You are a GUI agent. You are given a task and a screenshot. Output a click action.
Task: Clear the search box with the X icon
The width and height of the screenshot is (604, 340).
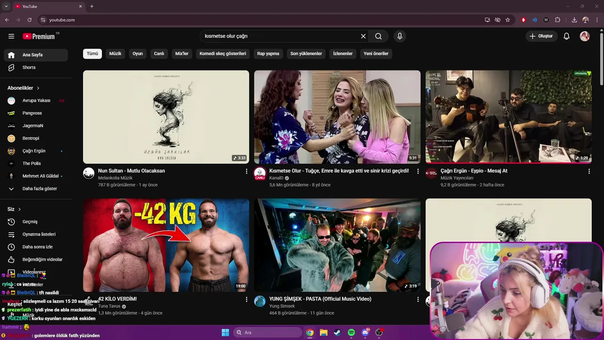pos(363,36)
